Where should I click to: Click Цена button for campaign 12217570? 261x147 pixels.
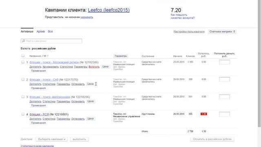tap(91, 84)
